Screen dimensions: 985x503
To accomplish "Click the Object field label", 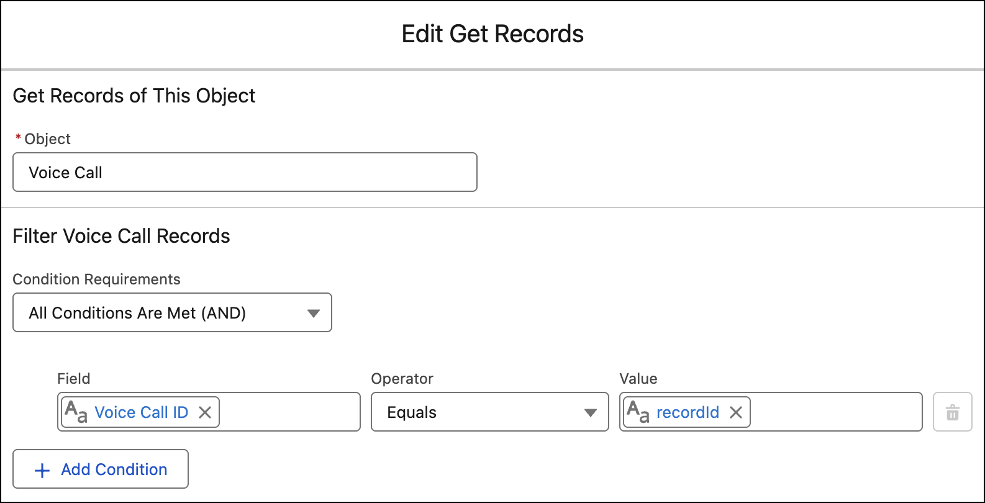I will click(48, 139).
